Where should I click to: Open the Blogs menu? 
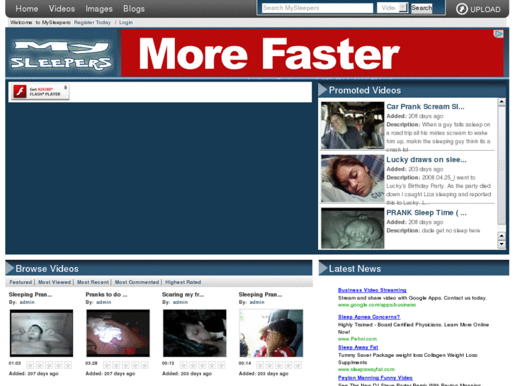click(x=134, y=8)
